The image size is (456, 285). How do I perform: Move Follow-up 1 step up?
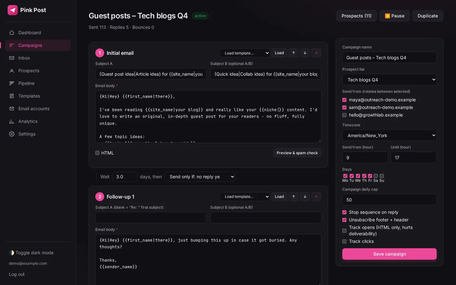click(x=294, y=197)
